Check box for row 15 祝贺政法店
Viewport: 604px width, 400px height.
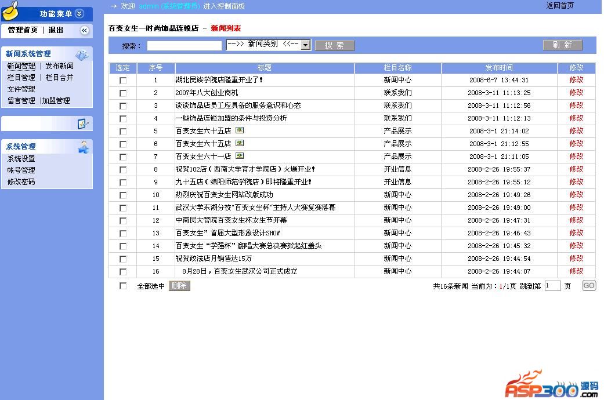pos(123,259)
